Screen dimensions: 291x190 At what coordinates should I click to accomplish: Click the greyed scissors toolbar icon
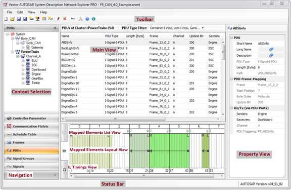point(80,19)
